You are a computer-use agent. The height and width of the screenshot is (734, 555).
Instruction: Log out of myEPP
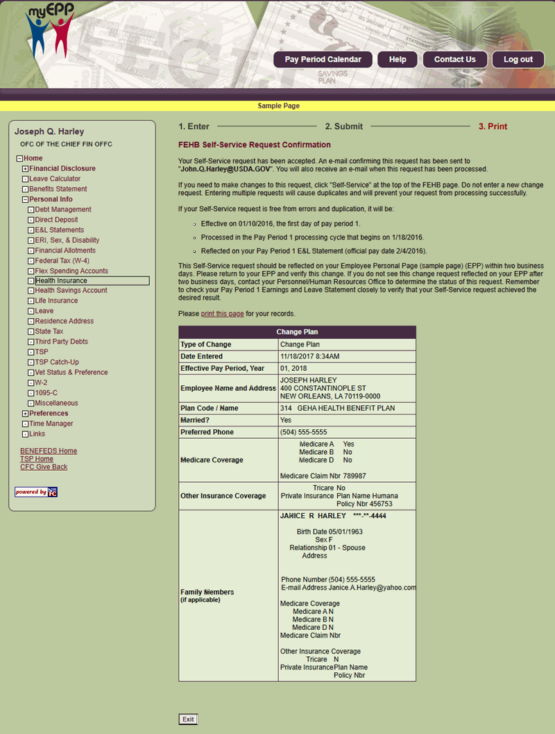point(518,60)
